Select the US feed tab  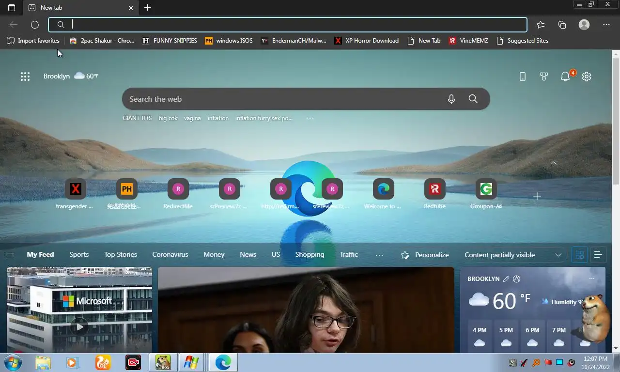tap(276, 254)
